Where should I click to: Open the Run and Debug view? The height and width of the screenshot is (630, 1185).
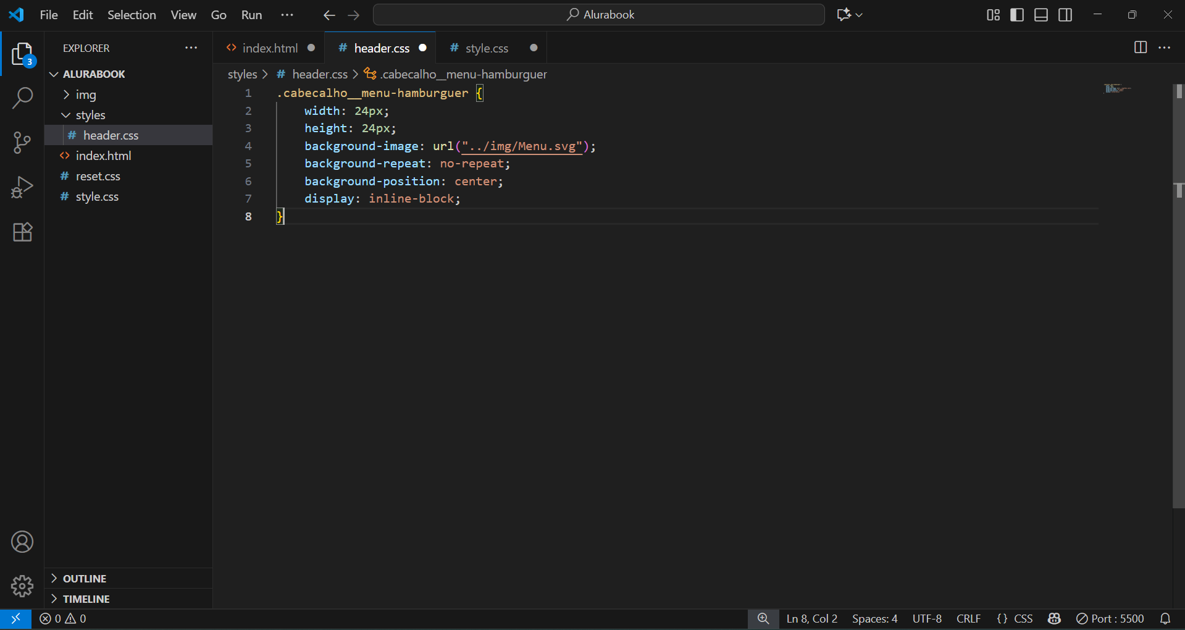(22, 187)
